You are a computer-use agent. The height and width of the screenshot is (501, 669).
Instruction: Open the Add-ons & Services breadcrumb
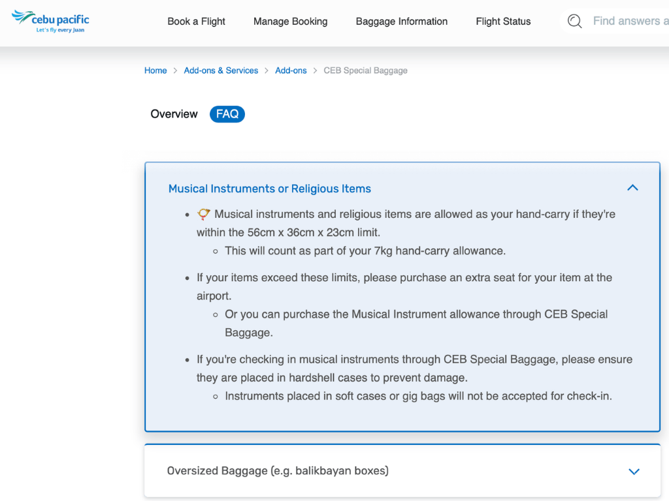pos(221,70)
